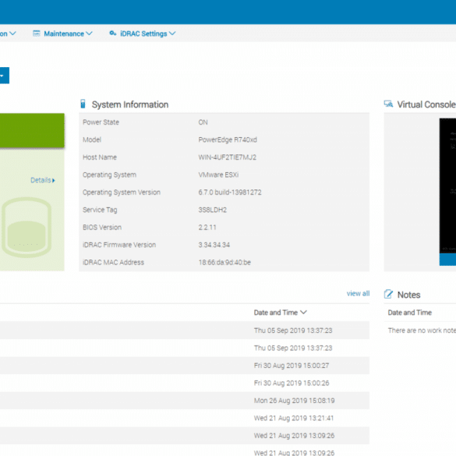Click the BIOS Version label

(x=102, y=227)
